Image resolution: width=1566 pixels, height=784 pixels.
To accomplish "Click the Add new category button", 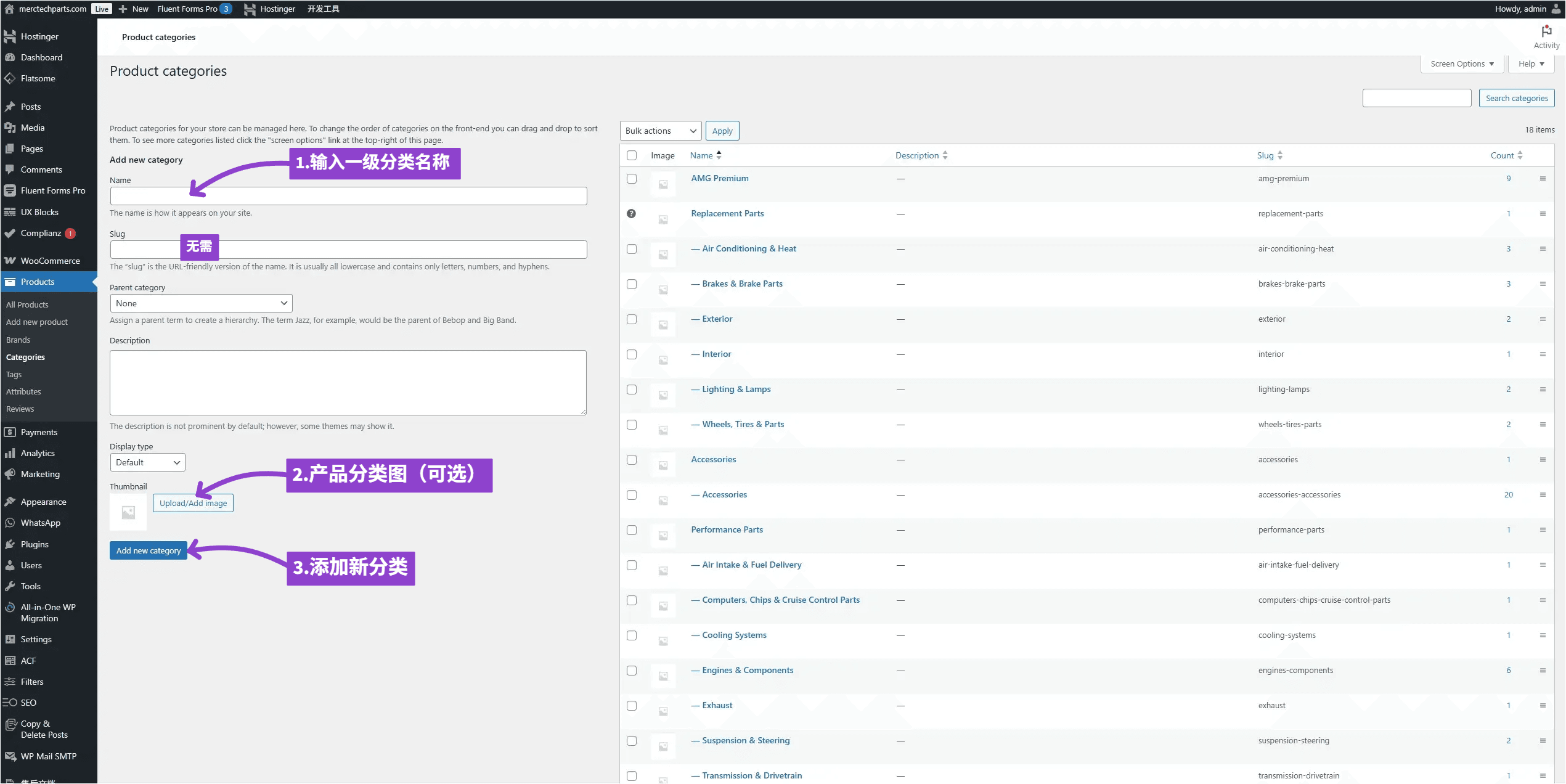I will tap(149, 550).
